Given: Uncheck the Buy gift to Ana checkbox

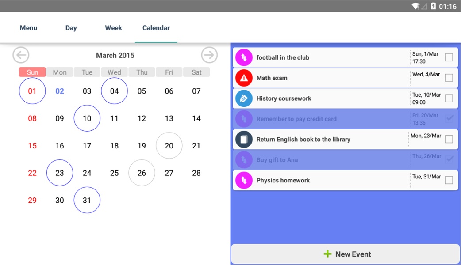Looking at the screenshot, I should [x=449, y=159].
